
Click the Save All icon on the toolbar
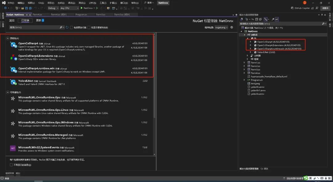click(30, 8)
